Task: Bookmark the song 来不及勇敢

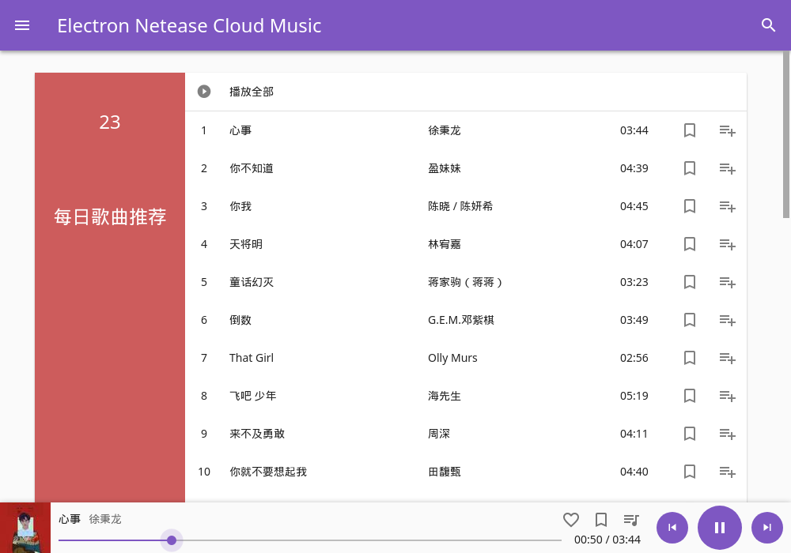Action: point(690,434)
